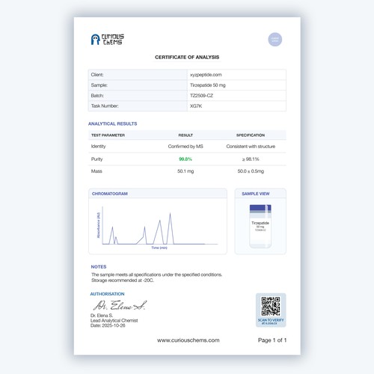Select the CERTIFICATE OF ANALYSIS title
Image resolution: width=374 pixels, height=374 pixels.
coord(187,57)
